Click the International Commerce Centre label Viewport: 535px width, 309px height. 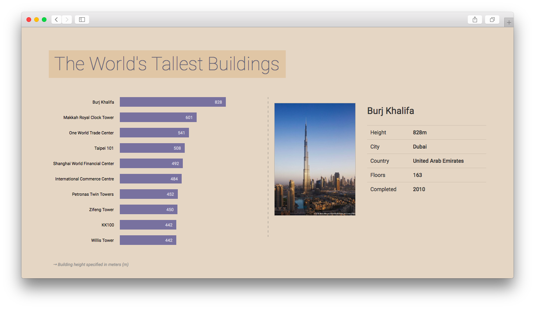coord(84,179)
